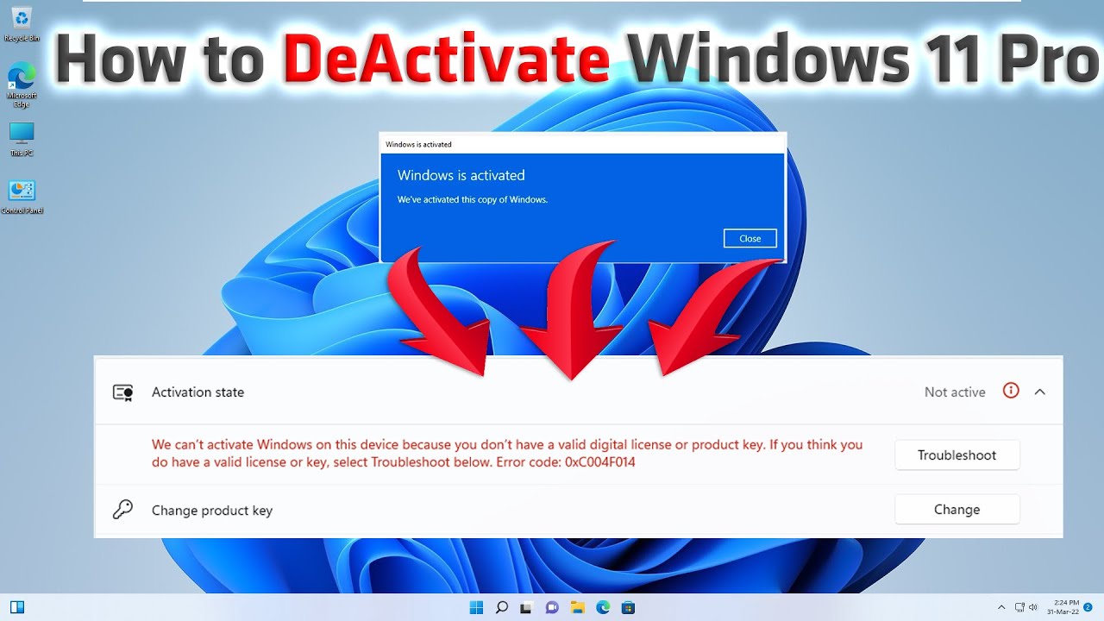1104x621 pixels.
Task: Click Change next to Change product key
Action: click(x=957, y=510)
